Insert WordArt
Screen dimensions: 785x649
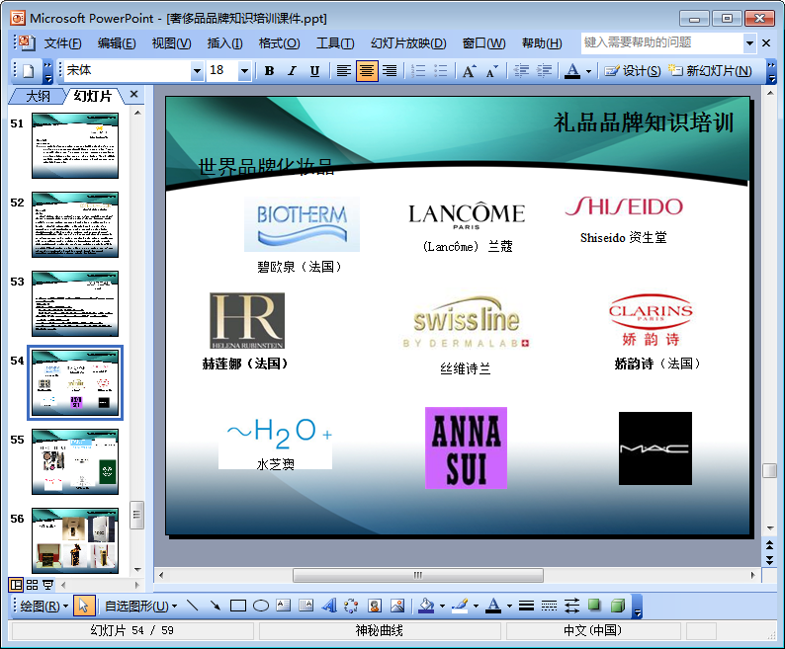329,606
